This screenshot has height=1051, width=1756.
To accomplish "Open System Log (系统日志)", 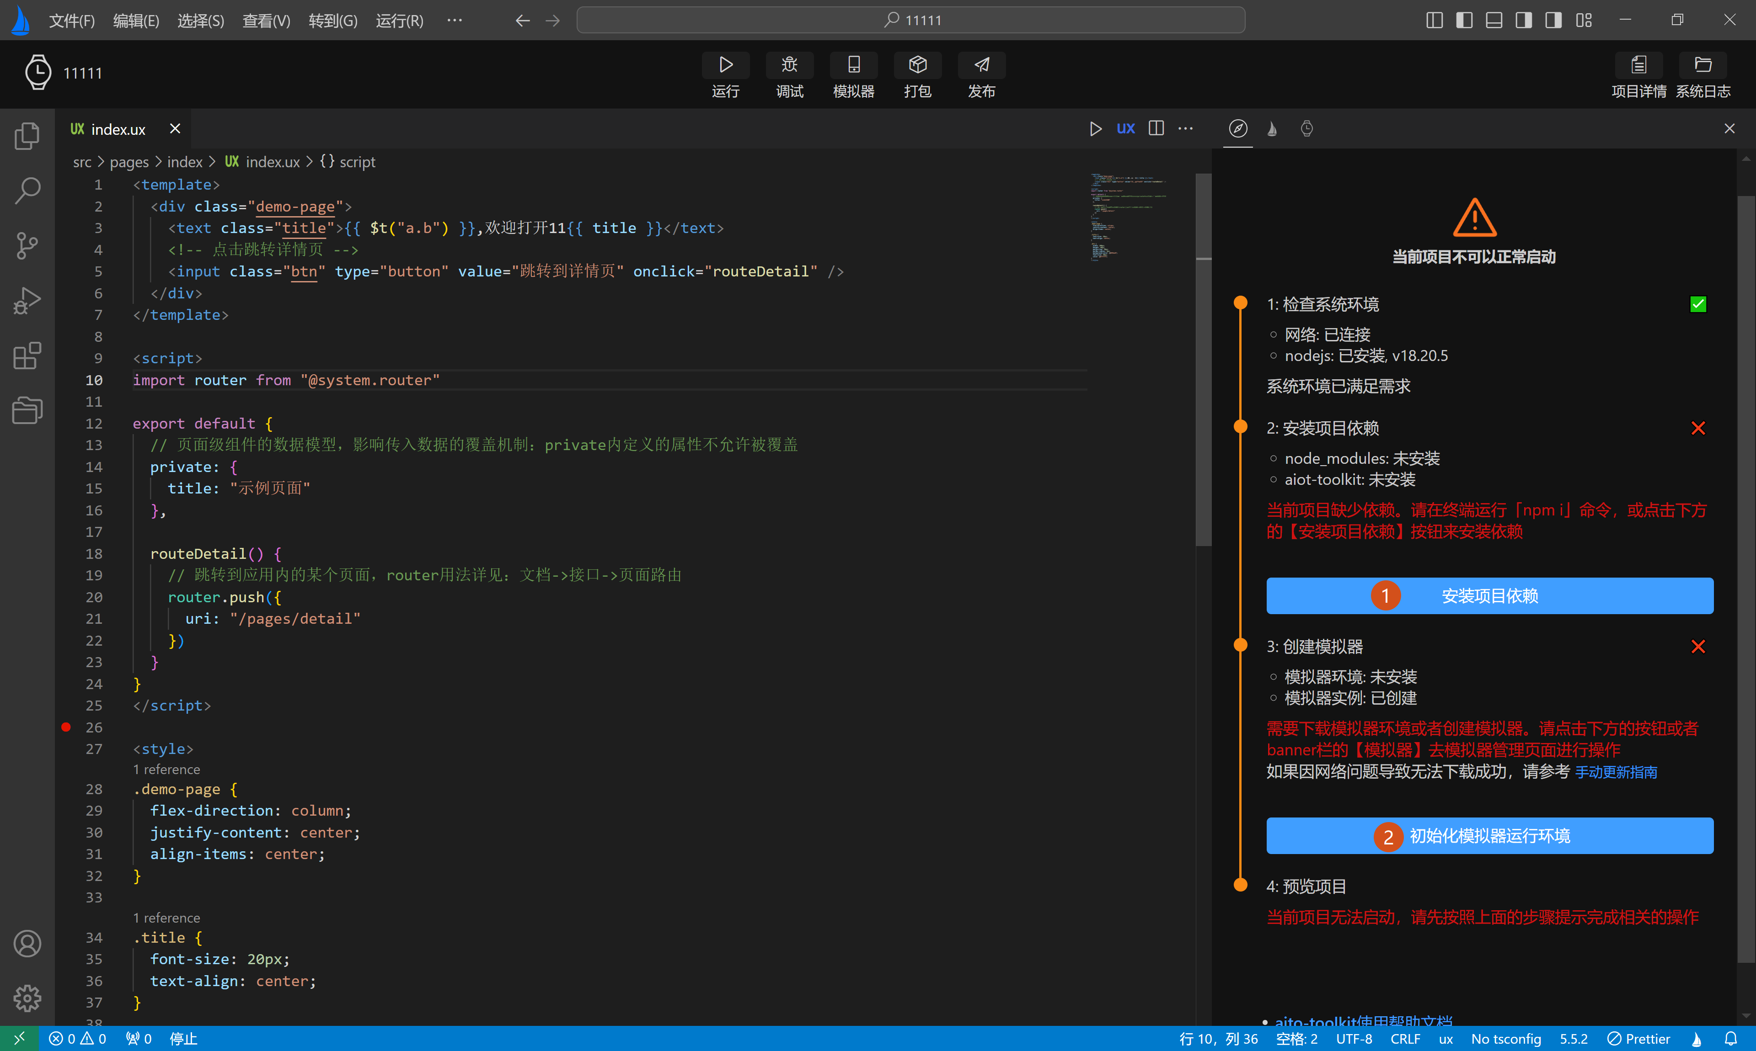I will pos(1702,65).
